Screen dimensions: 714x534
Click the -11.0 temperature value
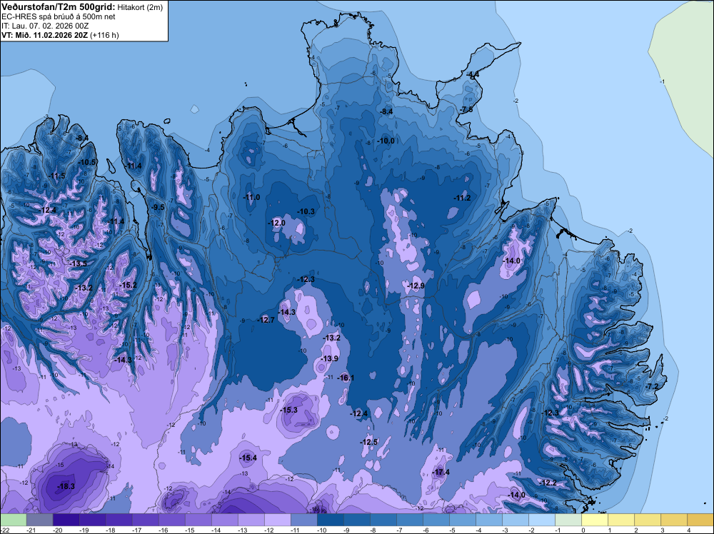click(252, 198)
